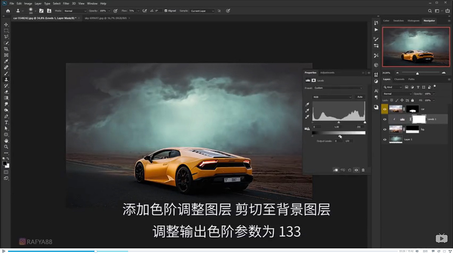Select the Zoom tool
This screenshot has height=254, width=453.
click(5, 146)
